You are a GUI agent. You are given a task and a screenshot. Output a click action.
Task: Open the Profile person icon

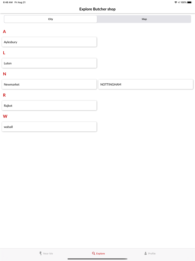[x=145, y=253]
